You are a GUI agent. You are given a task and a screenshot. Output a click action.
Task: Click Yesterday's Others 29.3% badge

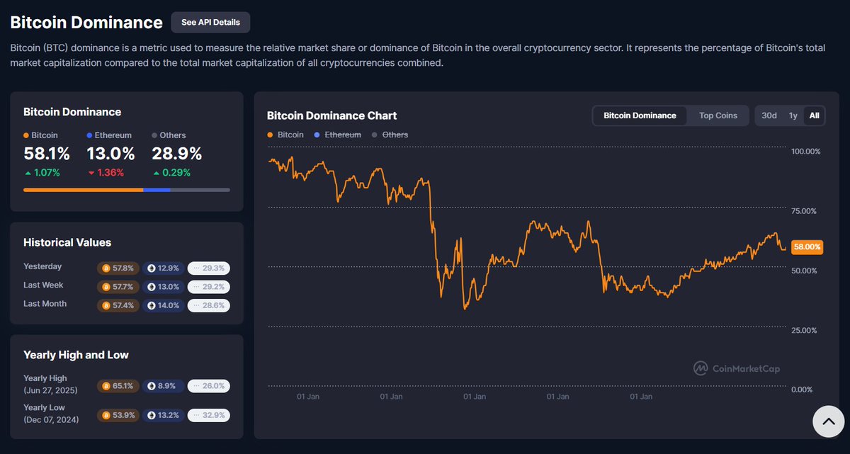[208, 268]
